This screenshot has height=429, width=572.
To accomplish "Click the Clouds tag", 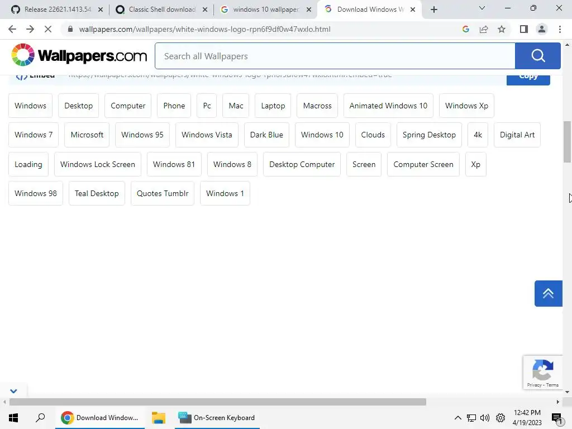I will pyautogui.click(x=373, y=135).
